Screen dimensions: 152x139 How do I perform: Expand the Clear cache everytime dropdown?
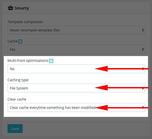[50, 108]
